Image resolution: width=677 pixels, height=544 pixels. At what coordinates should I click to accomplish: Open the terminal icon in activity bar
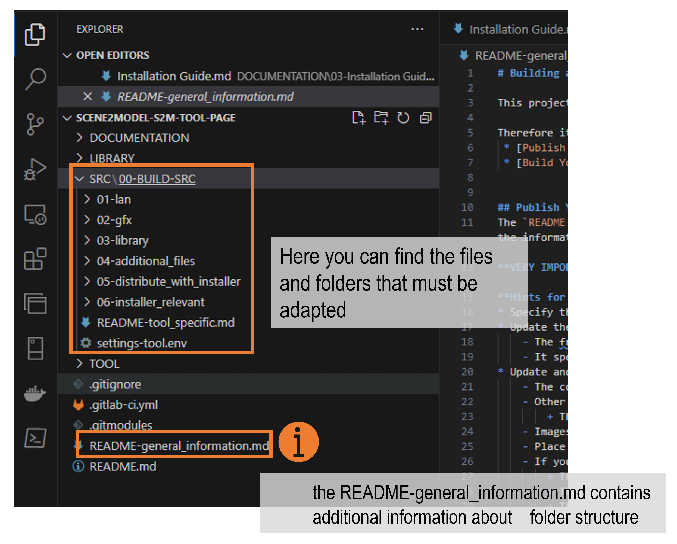point(35,438)
